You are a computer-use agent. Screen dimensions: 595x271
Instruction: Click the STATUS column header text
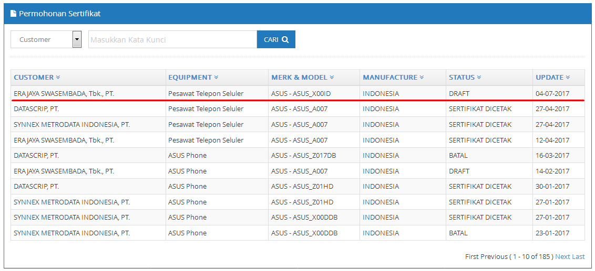tap(462, 77)
